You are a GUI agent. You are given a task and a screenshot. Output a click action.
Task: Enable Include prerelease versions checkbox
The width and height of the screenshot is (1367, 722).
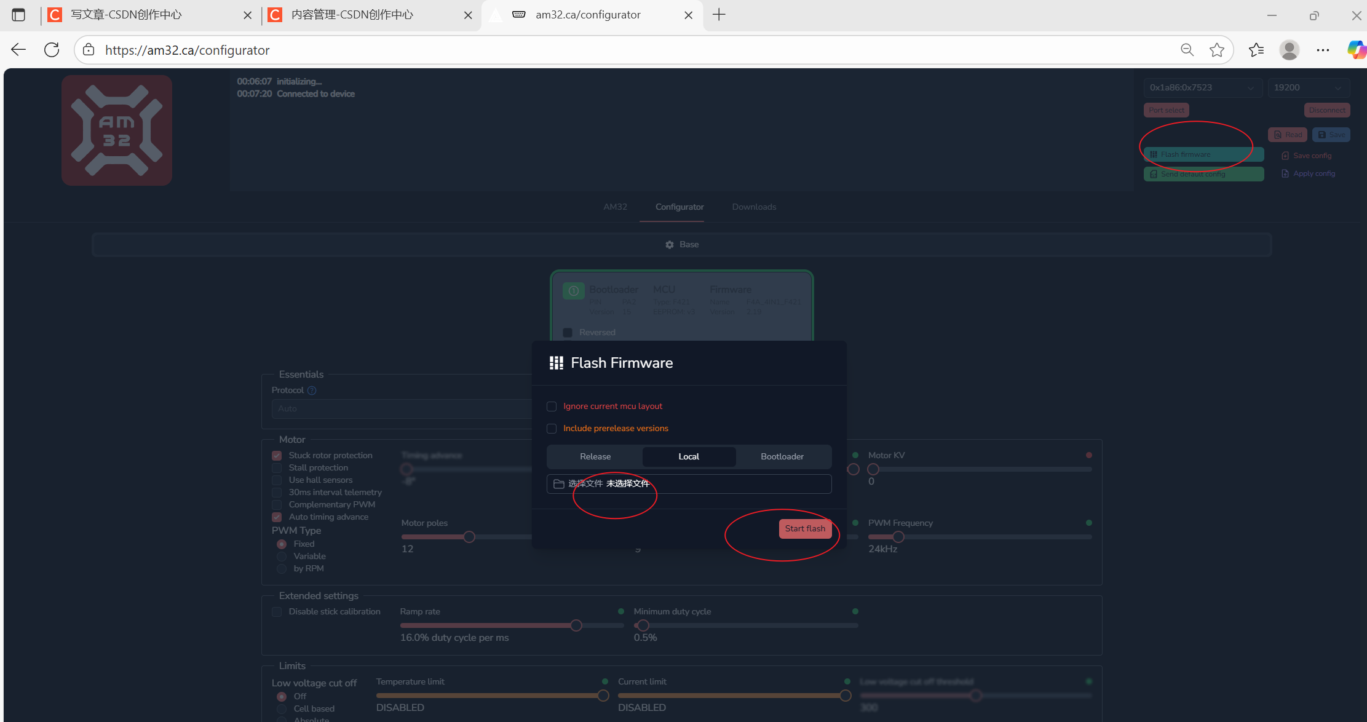coord(552,429)
